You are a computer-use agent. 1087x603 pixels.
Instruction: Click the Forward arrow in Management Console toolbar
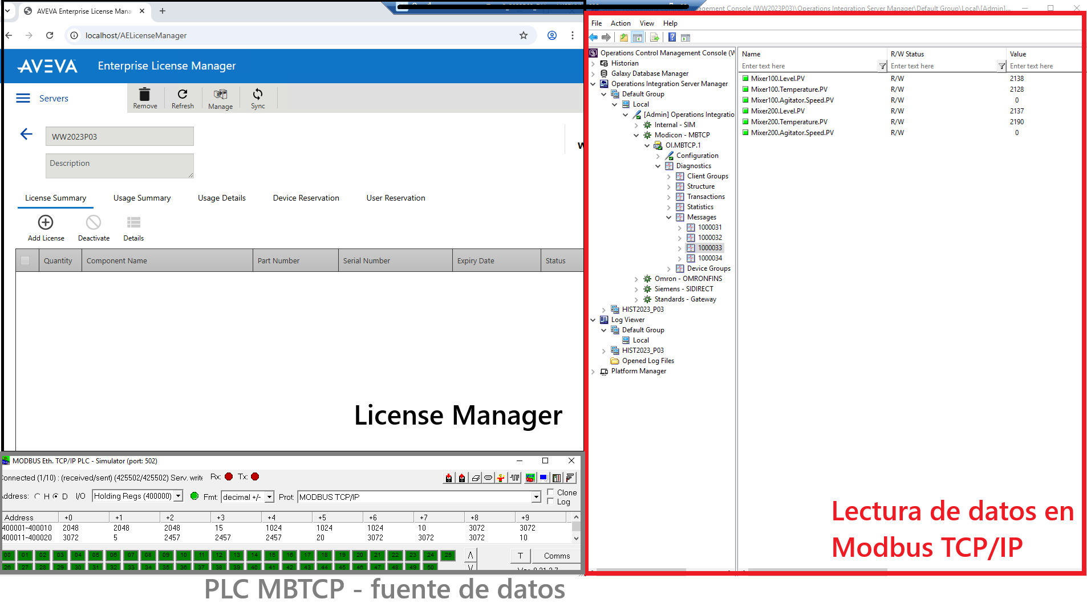pos(606,38)
